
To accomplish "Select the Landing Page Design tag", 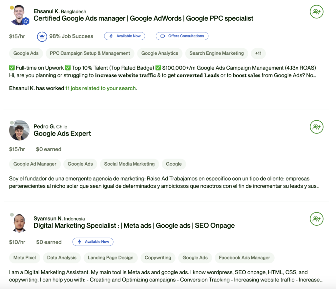I will tap(111, 258).
